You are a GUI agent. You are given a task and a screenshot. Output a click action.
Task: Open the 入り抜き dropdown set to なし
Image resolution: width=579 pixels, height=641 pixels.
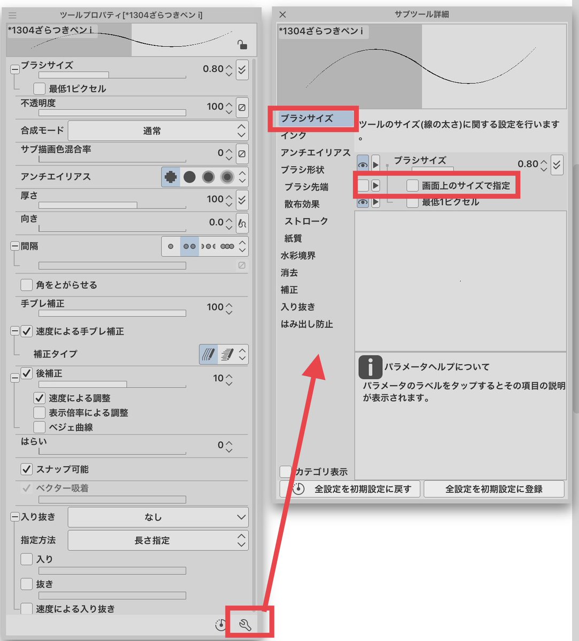tap(158, 517)
